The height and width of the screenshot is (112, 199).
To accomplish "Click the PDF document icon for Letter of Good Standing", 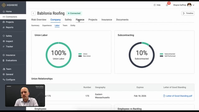I will pyautogui.click(x=164, y=96).
